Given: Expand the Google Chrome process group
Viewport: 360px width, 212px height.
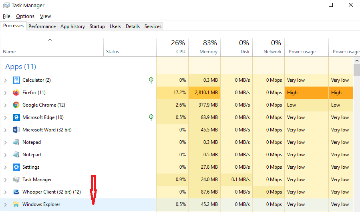Looking at the screenshot, I should point(5,105).
